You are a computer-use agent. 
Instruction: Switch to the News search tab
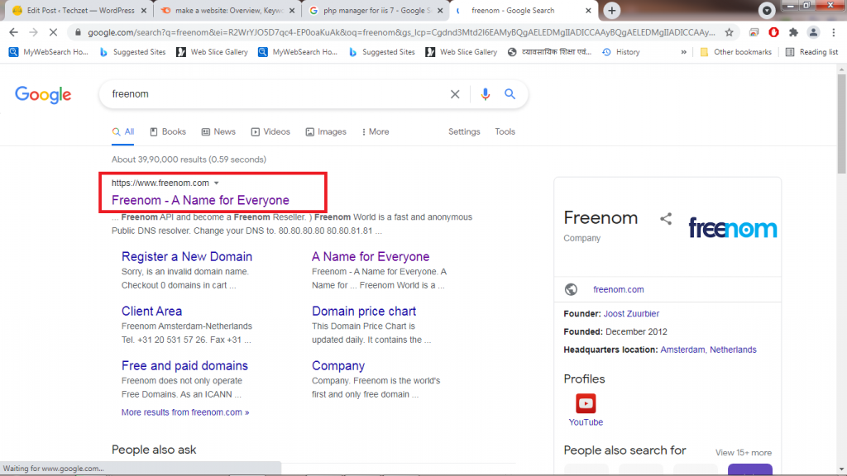(218, 131)
